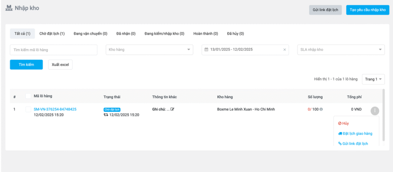393x172 pixels.
Task: Click the blue Tìm kiếm button
Action: point(26,64)
